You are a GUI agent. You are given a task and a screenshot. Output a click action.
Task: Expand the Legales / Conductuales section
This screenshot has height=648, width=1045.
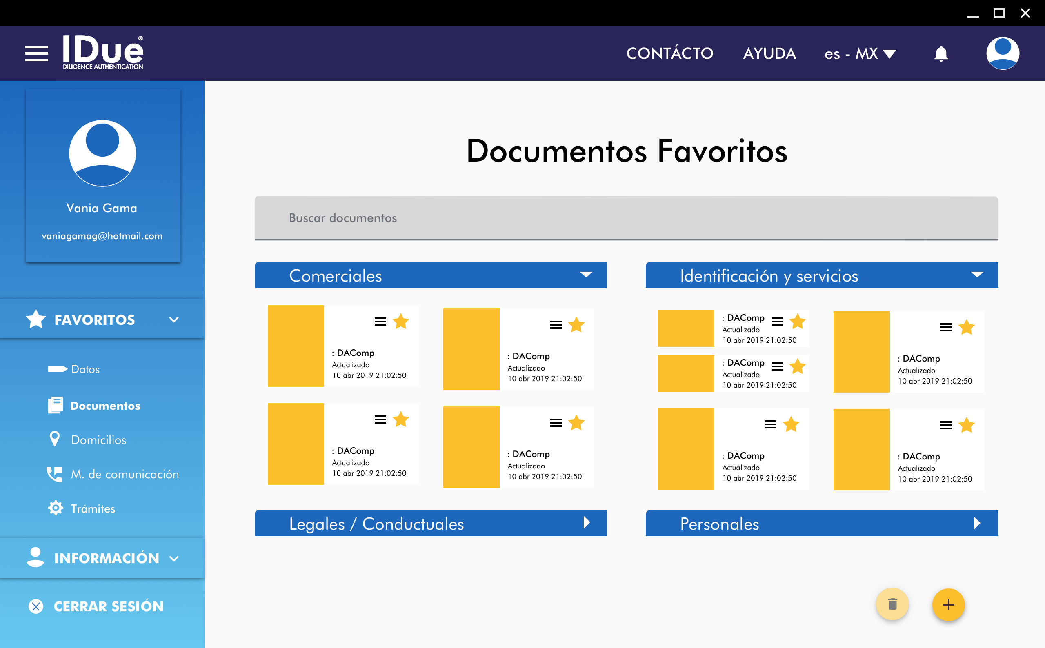click(586, 522)
